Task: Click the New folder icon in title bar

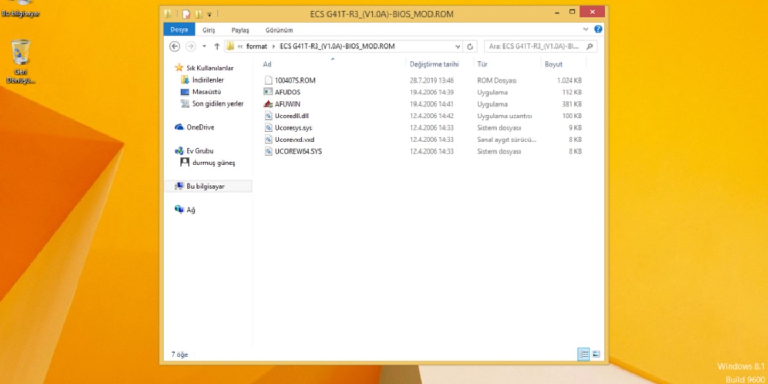Action: point(198,14)
